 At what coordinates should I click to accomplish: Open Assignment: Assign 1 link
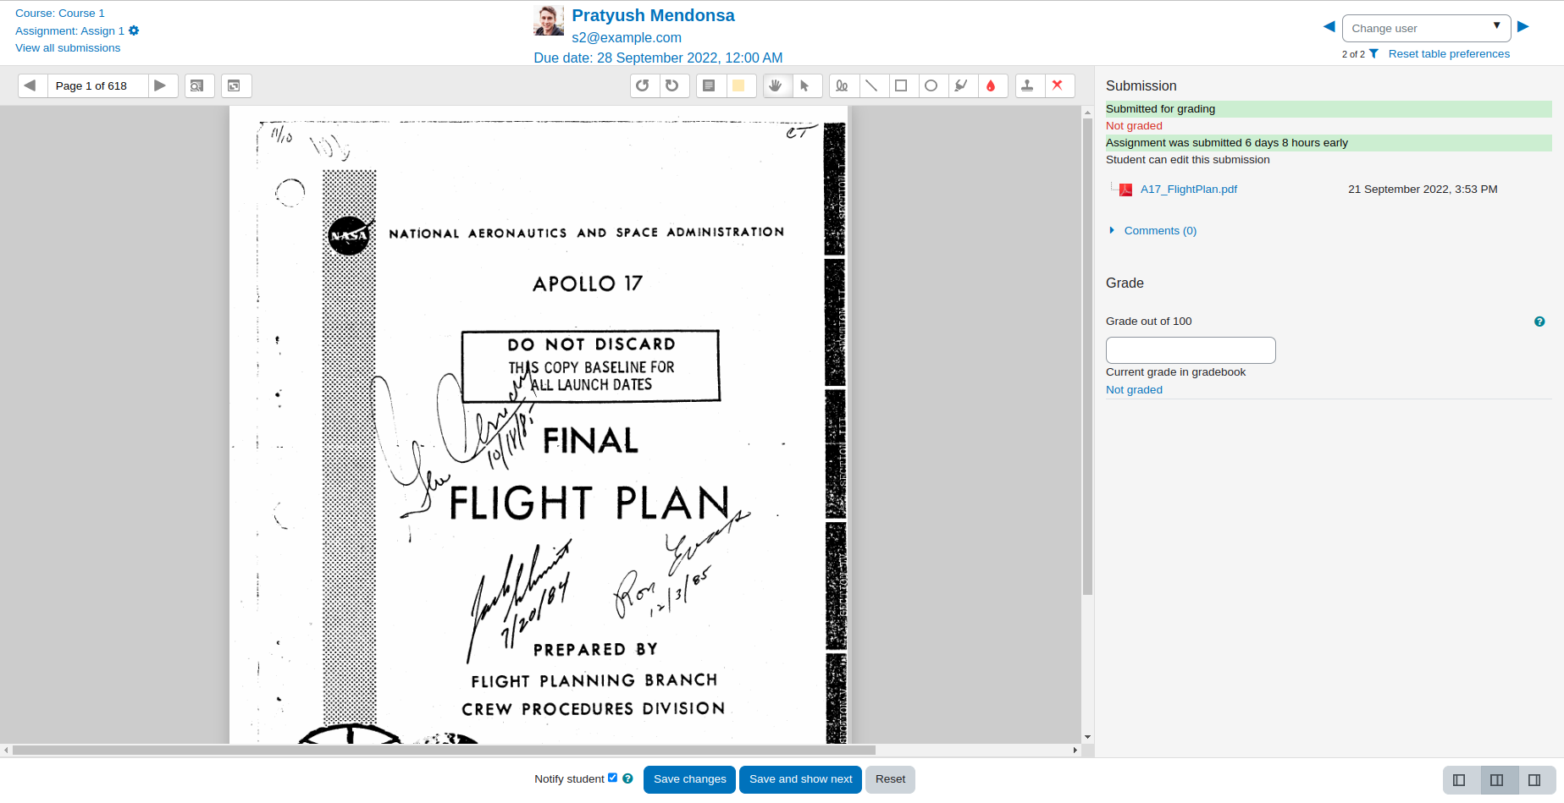click(69, 31)
